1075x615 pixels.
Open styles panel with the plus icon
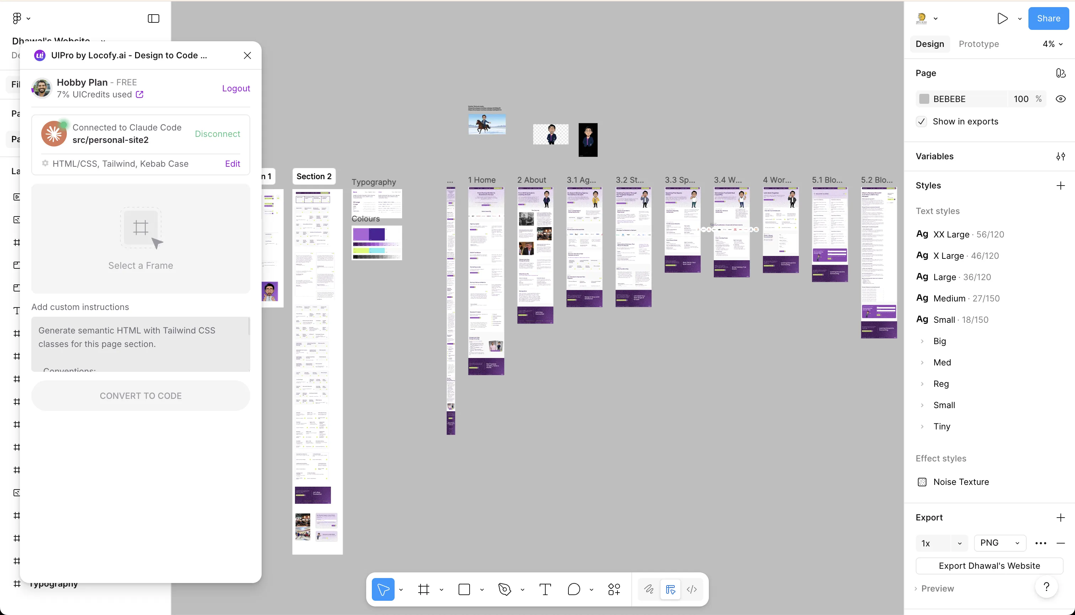1061,186
